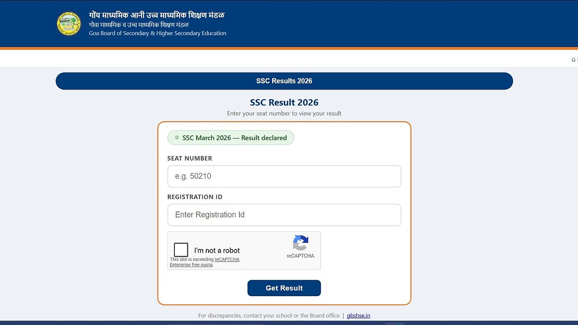Screen dimensions: 578x325
Task: Click the Goa Board emblem logo
Action: [69, 24]
